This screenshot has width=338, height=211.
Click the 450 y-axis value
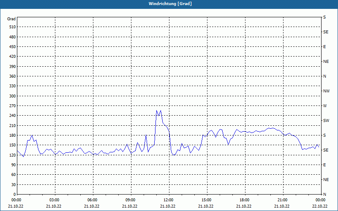click(13, 47)
